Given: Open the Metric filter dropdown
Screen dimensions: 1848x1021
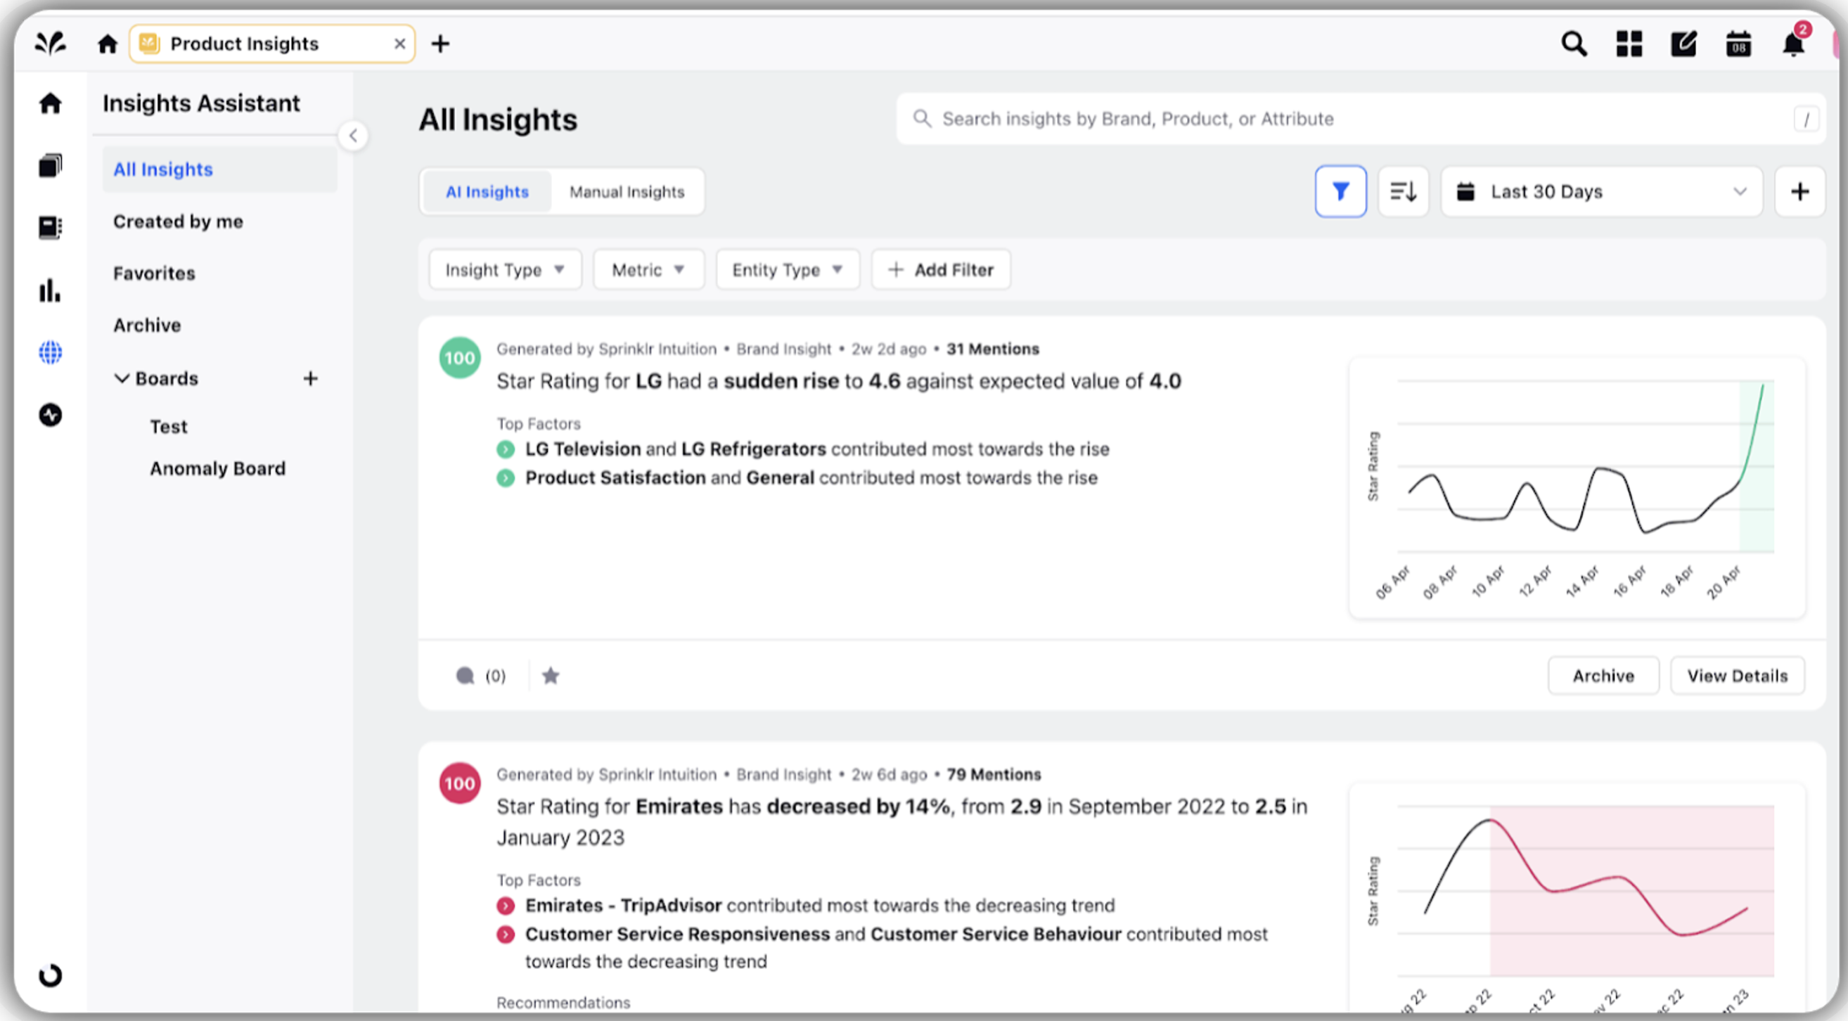Looking at the screenshot, I should (x=648, y=270).
